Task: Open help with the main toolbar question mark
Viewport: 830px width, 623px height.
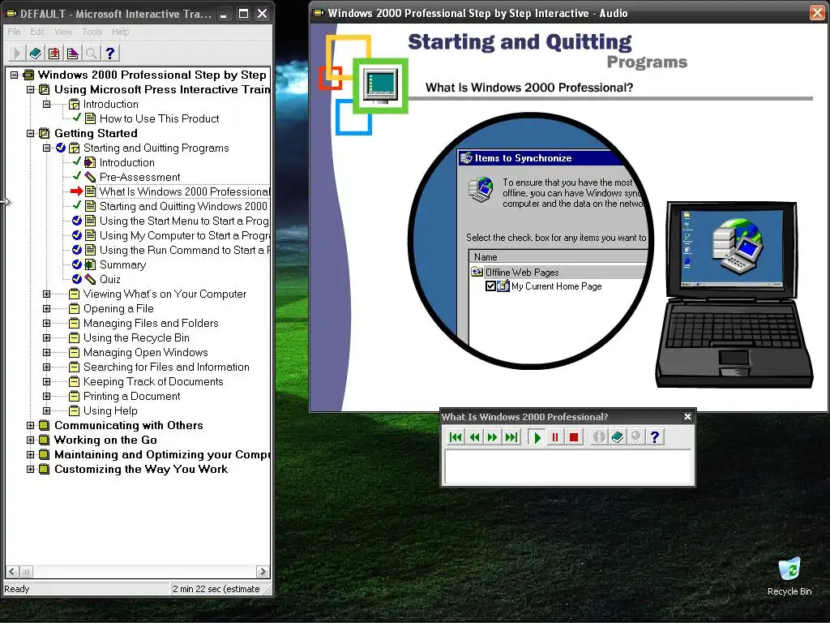Action: click(x=110, y=53)
